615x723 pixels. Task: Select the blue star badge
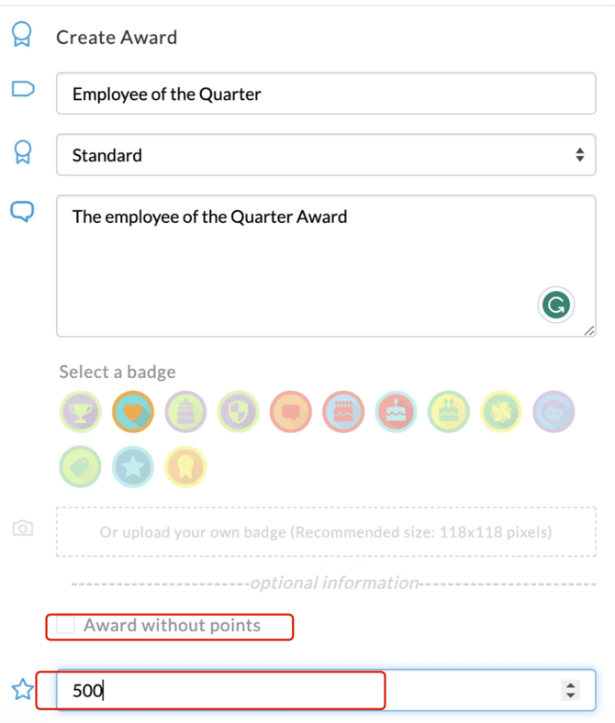click(133, 467)
